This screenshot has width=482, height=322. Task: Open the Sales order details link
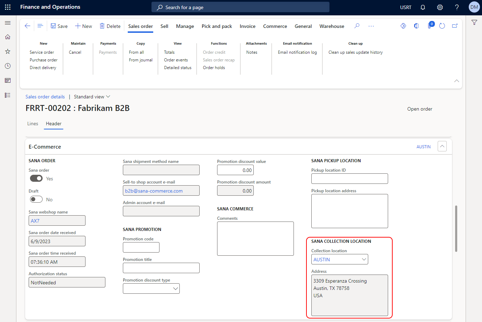pos(45,97)
